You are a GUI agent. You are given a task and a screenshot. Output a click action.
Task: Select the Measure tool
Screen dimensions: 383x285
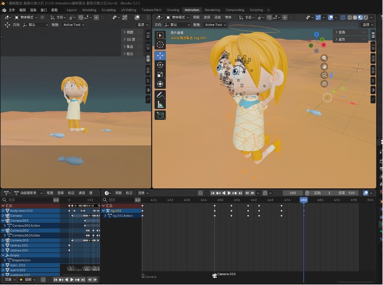(160, 105)
